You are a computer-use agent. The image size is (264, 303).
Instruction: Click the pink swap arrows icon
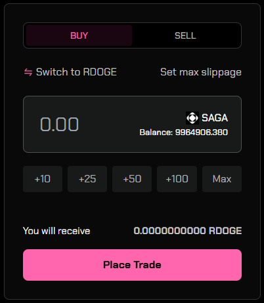(x=28, y=72)
